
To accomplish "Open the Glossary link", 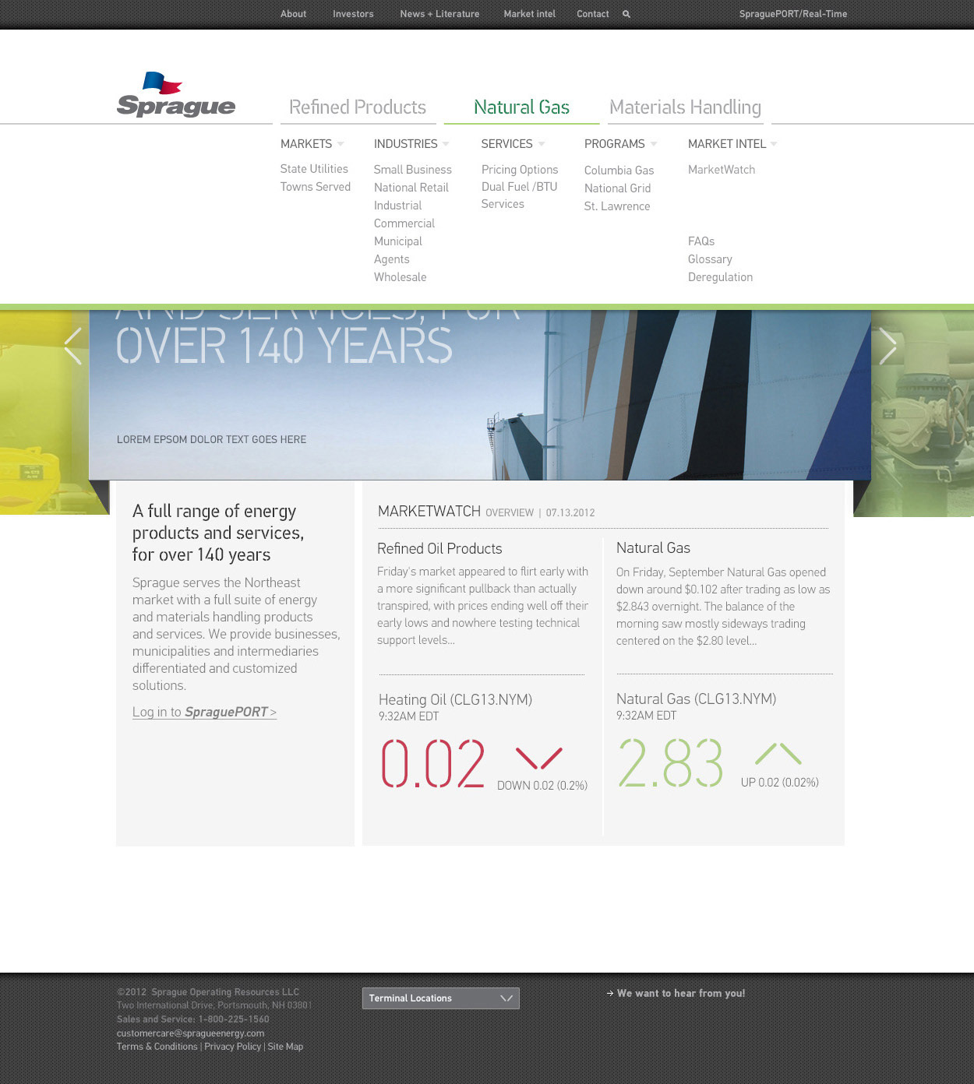I will click(710, 259).
